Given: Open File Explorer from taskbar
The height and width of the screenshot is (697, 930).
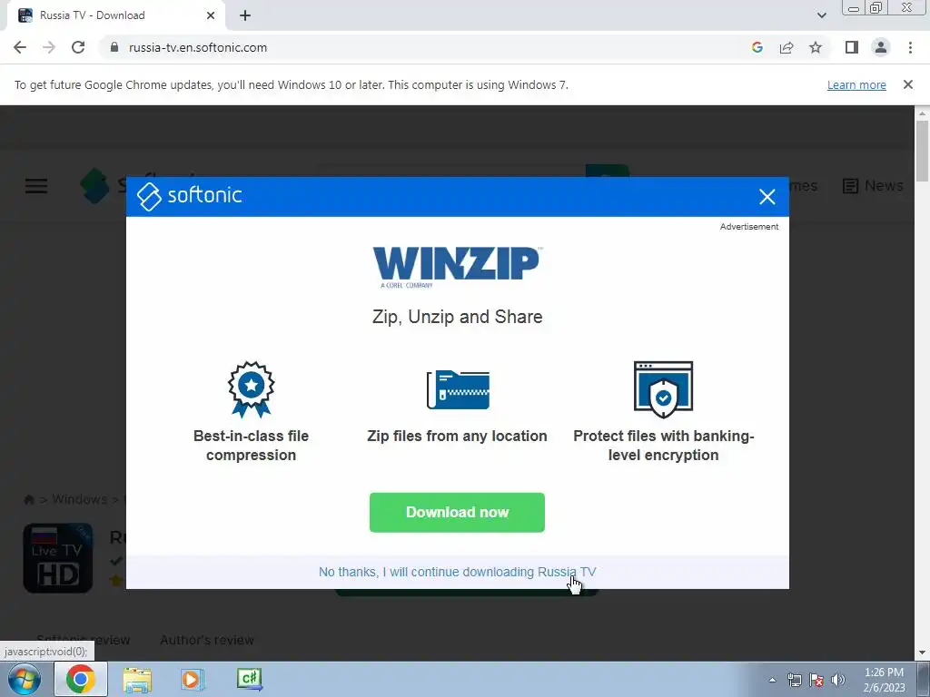Looking at the screenshot, I should (137, 679).
